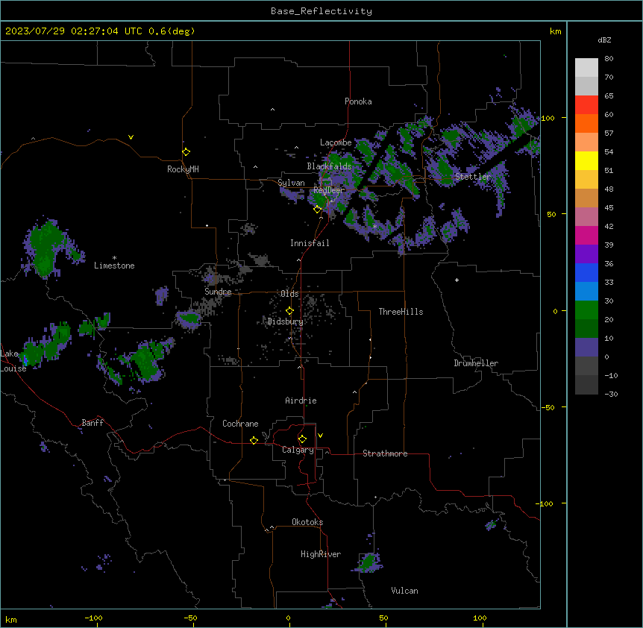Image resolution: width=643 pixels, height=628 pixels.
Task: Select the Calgary label
Action: pos(298,450)
